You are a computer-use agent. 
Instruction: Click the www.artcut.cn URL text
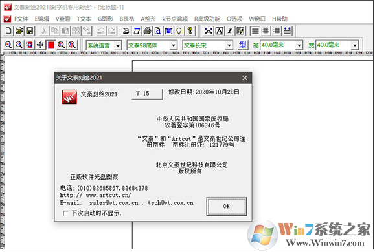pyautogui.click(x=109, y=195)
